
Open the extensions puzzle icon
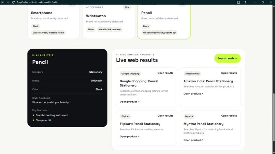point(238,2)
